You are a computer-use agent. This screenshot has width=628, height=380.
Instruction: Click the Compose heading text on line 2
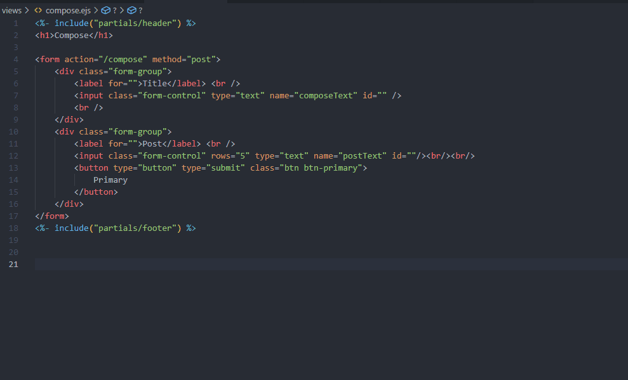point(71,35)
